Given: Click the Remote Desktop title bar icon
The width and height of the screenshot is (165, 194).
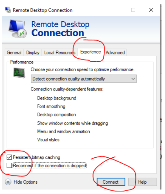Looking at the screenshot, I should (8, 10).
